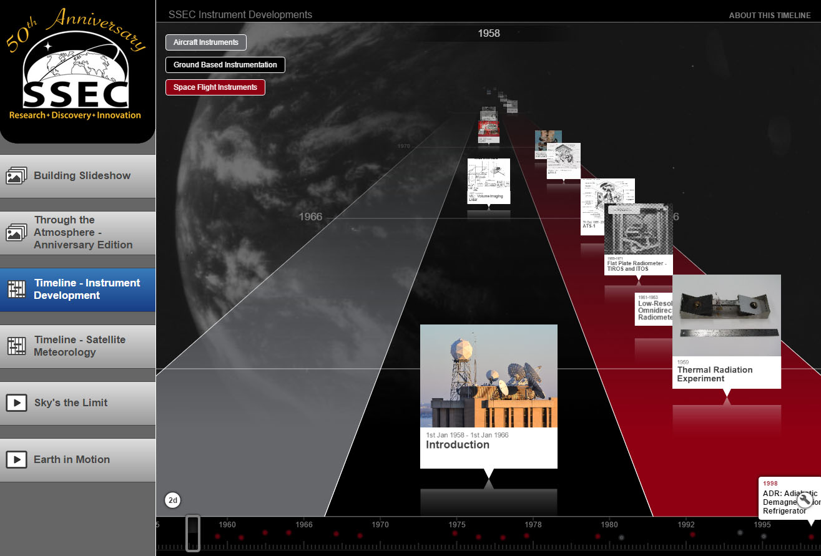Click the 1995 label on the timeline bar
821x556 pixels.
point(762,525)
